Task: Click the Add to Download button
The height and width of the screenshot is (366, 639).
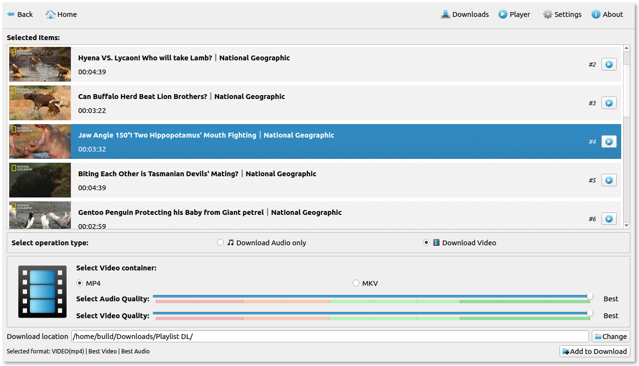Action: coord(594,352)
